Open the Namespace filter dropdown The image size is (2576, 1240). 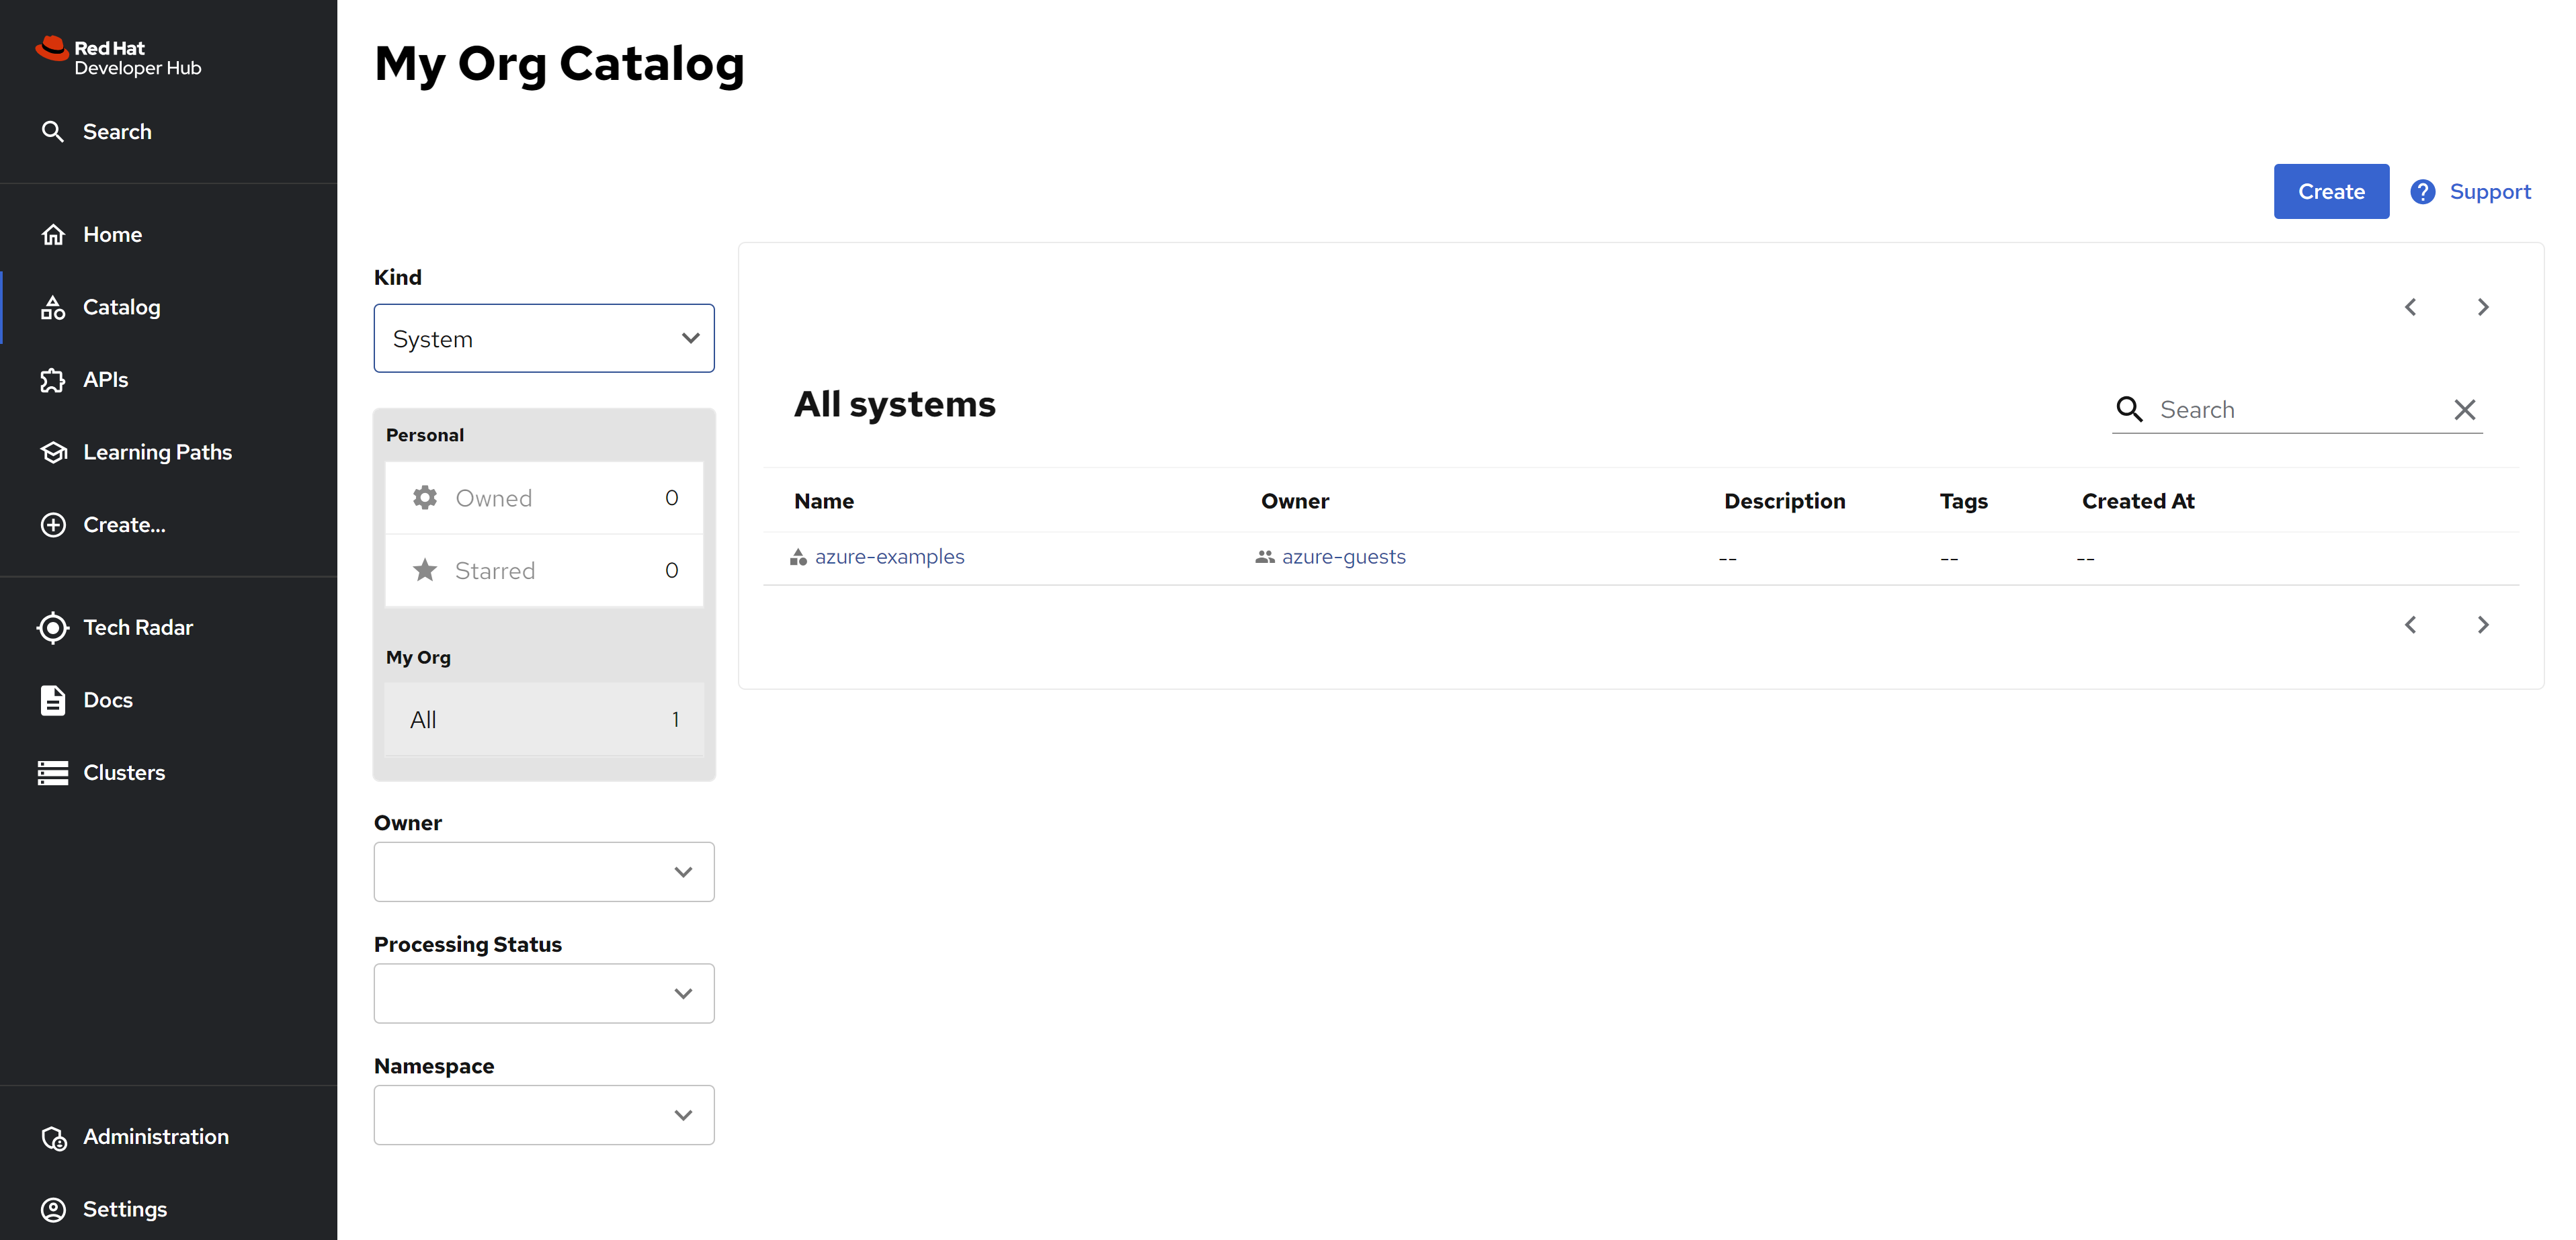pos(544,1115)
